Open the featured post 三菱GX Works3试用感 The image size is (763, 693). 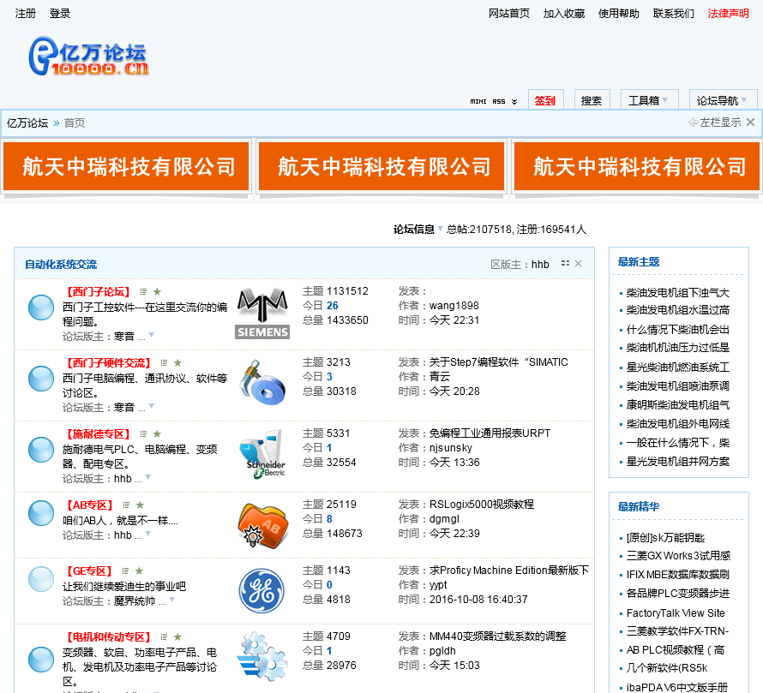678,556
